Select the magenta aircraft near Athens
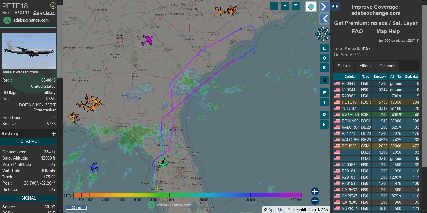This screenshot has width=427, height=213. 148,40
